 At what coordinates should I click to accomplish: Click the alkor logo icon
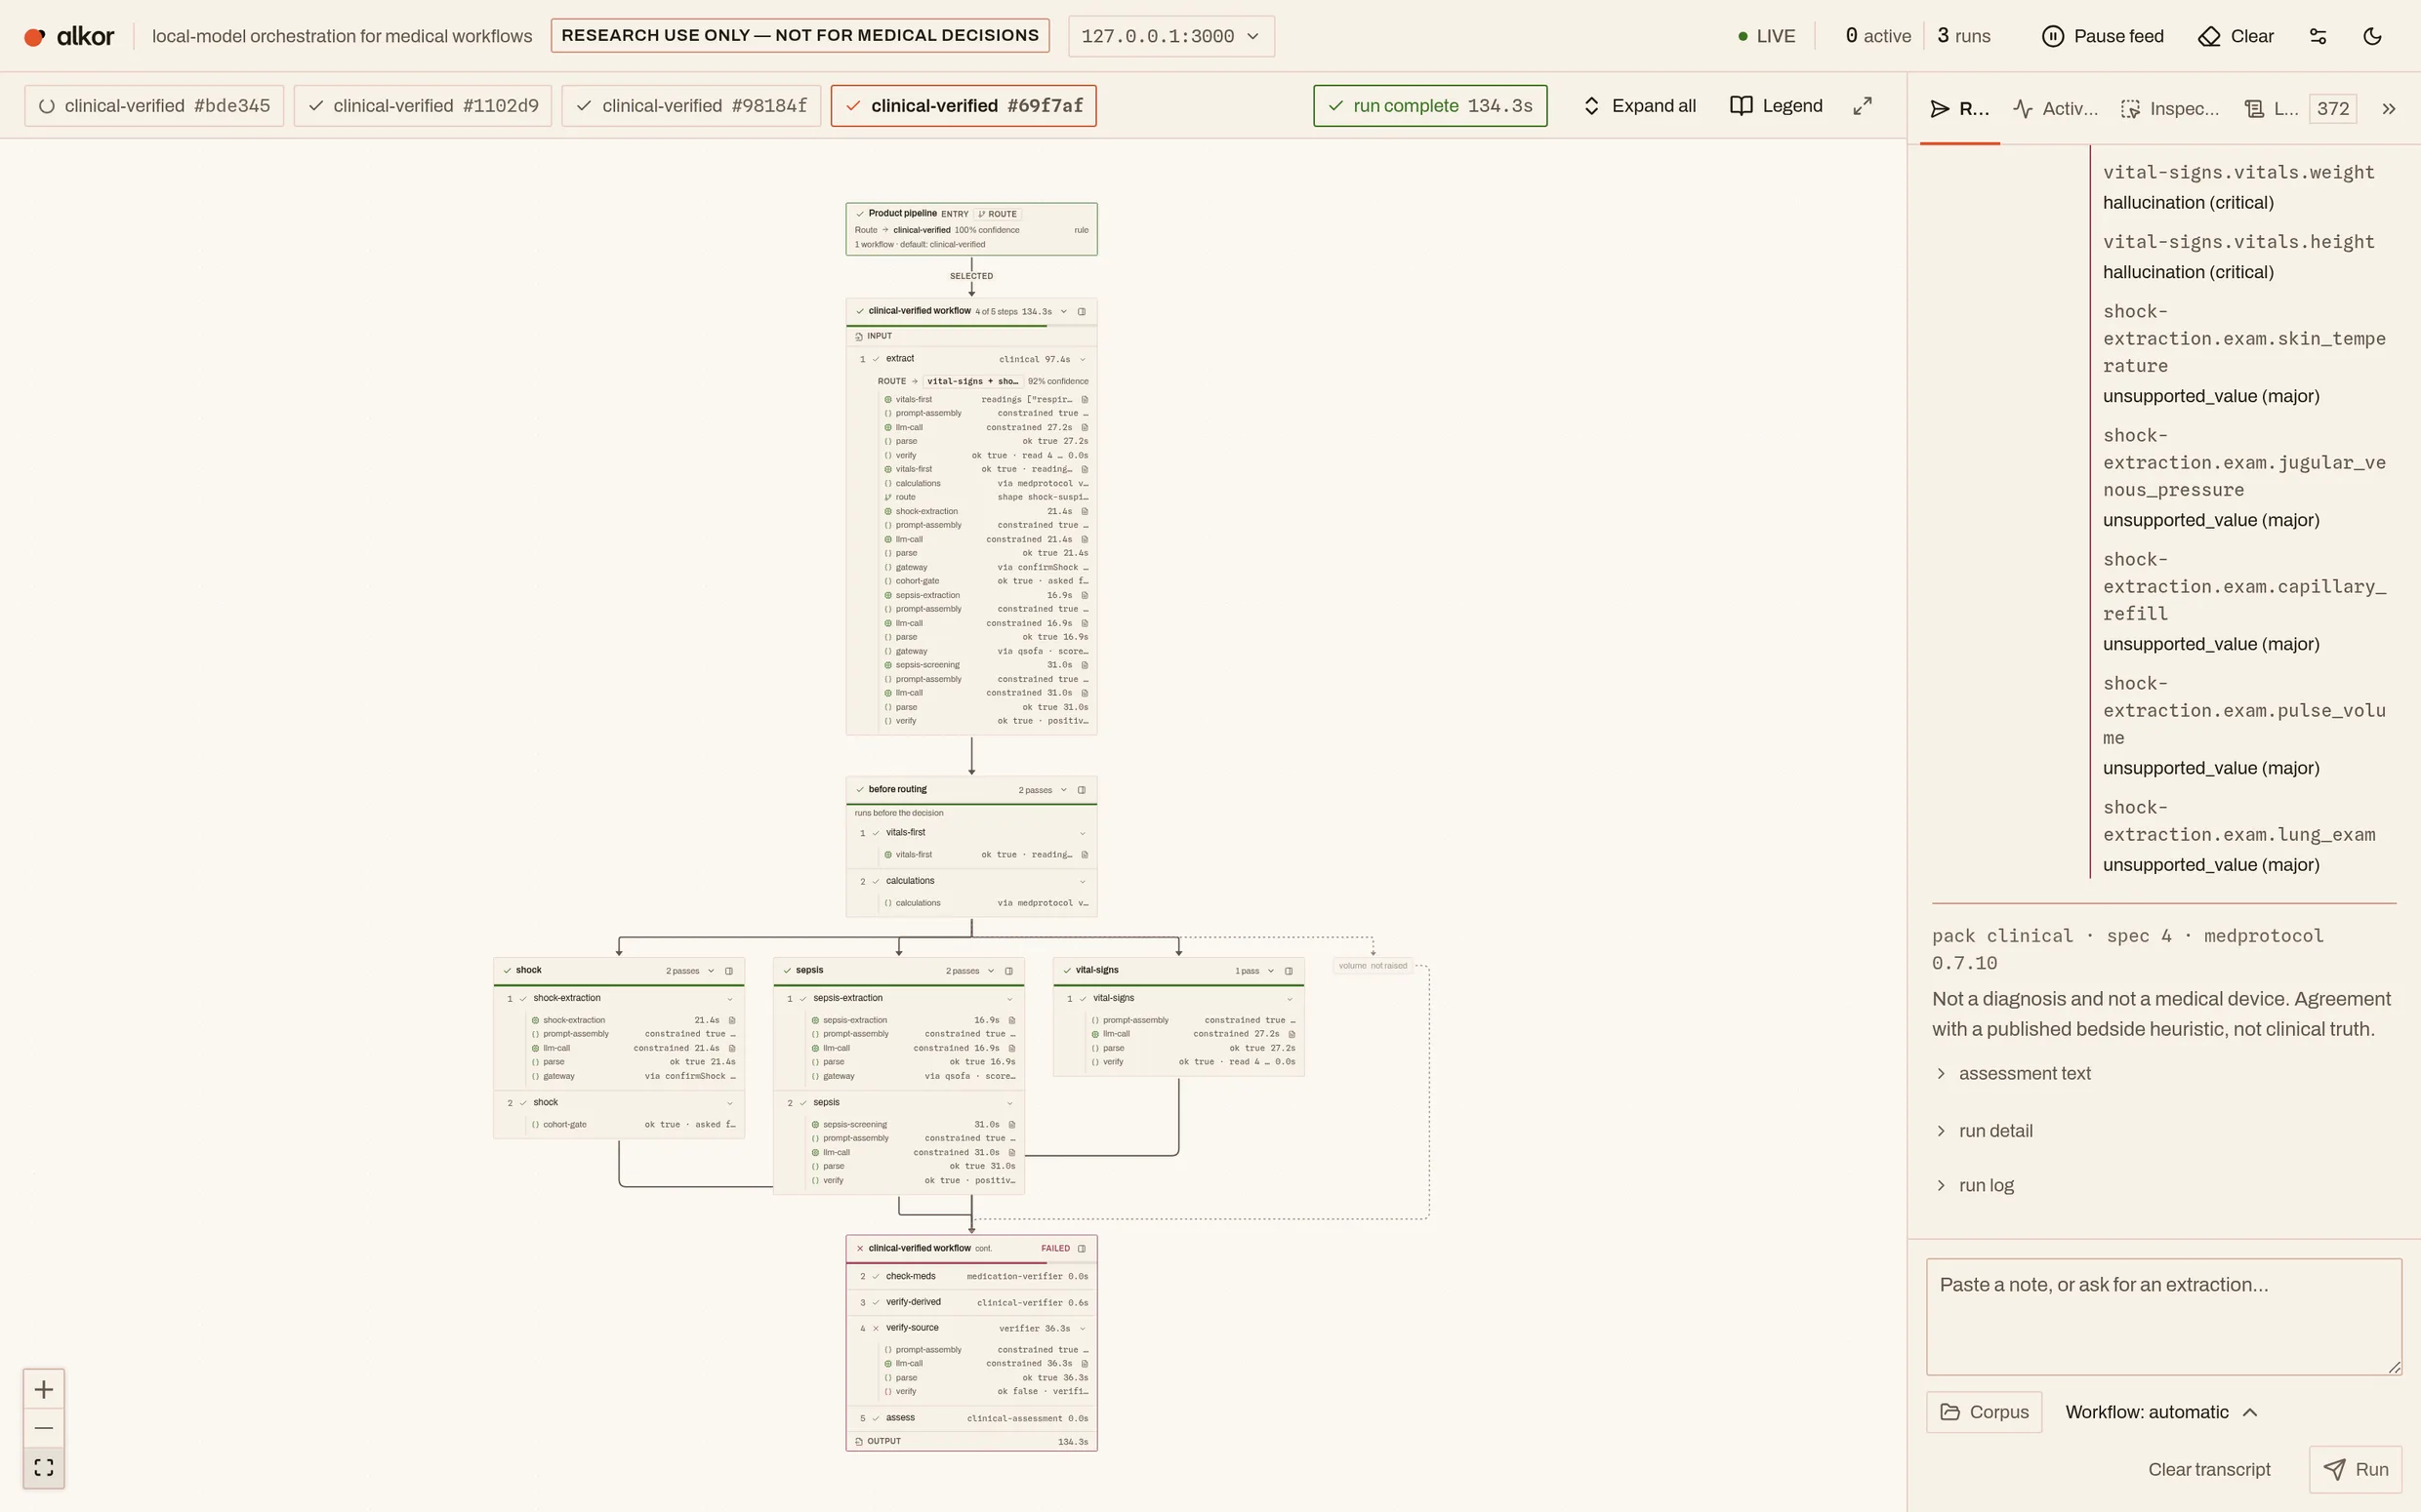pos(35,37)
